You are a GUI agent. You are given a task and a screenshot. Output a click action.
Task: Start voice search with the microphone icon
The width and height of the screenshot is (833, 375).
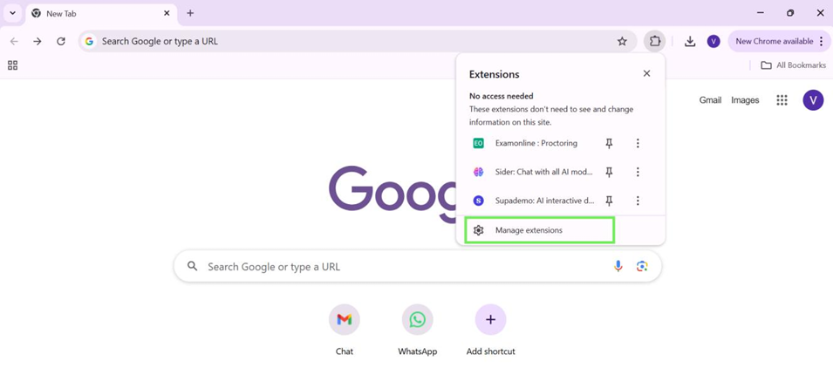[x=618, y=266]
